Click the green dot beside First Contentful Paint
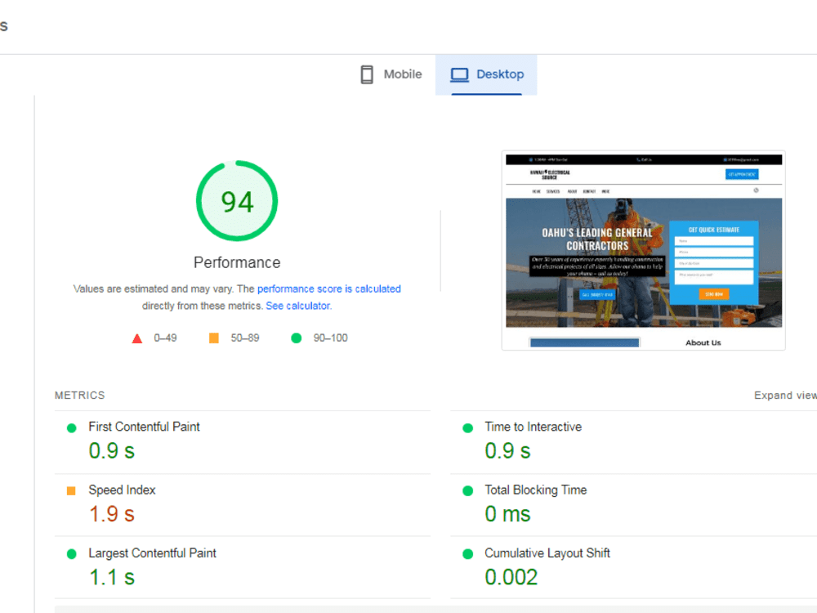 click(x=72, y=428)
